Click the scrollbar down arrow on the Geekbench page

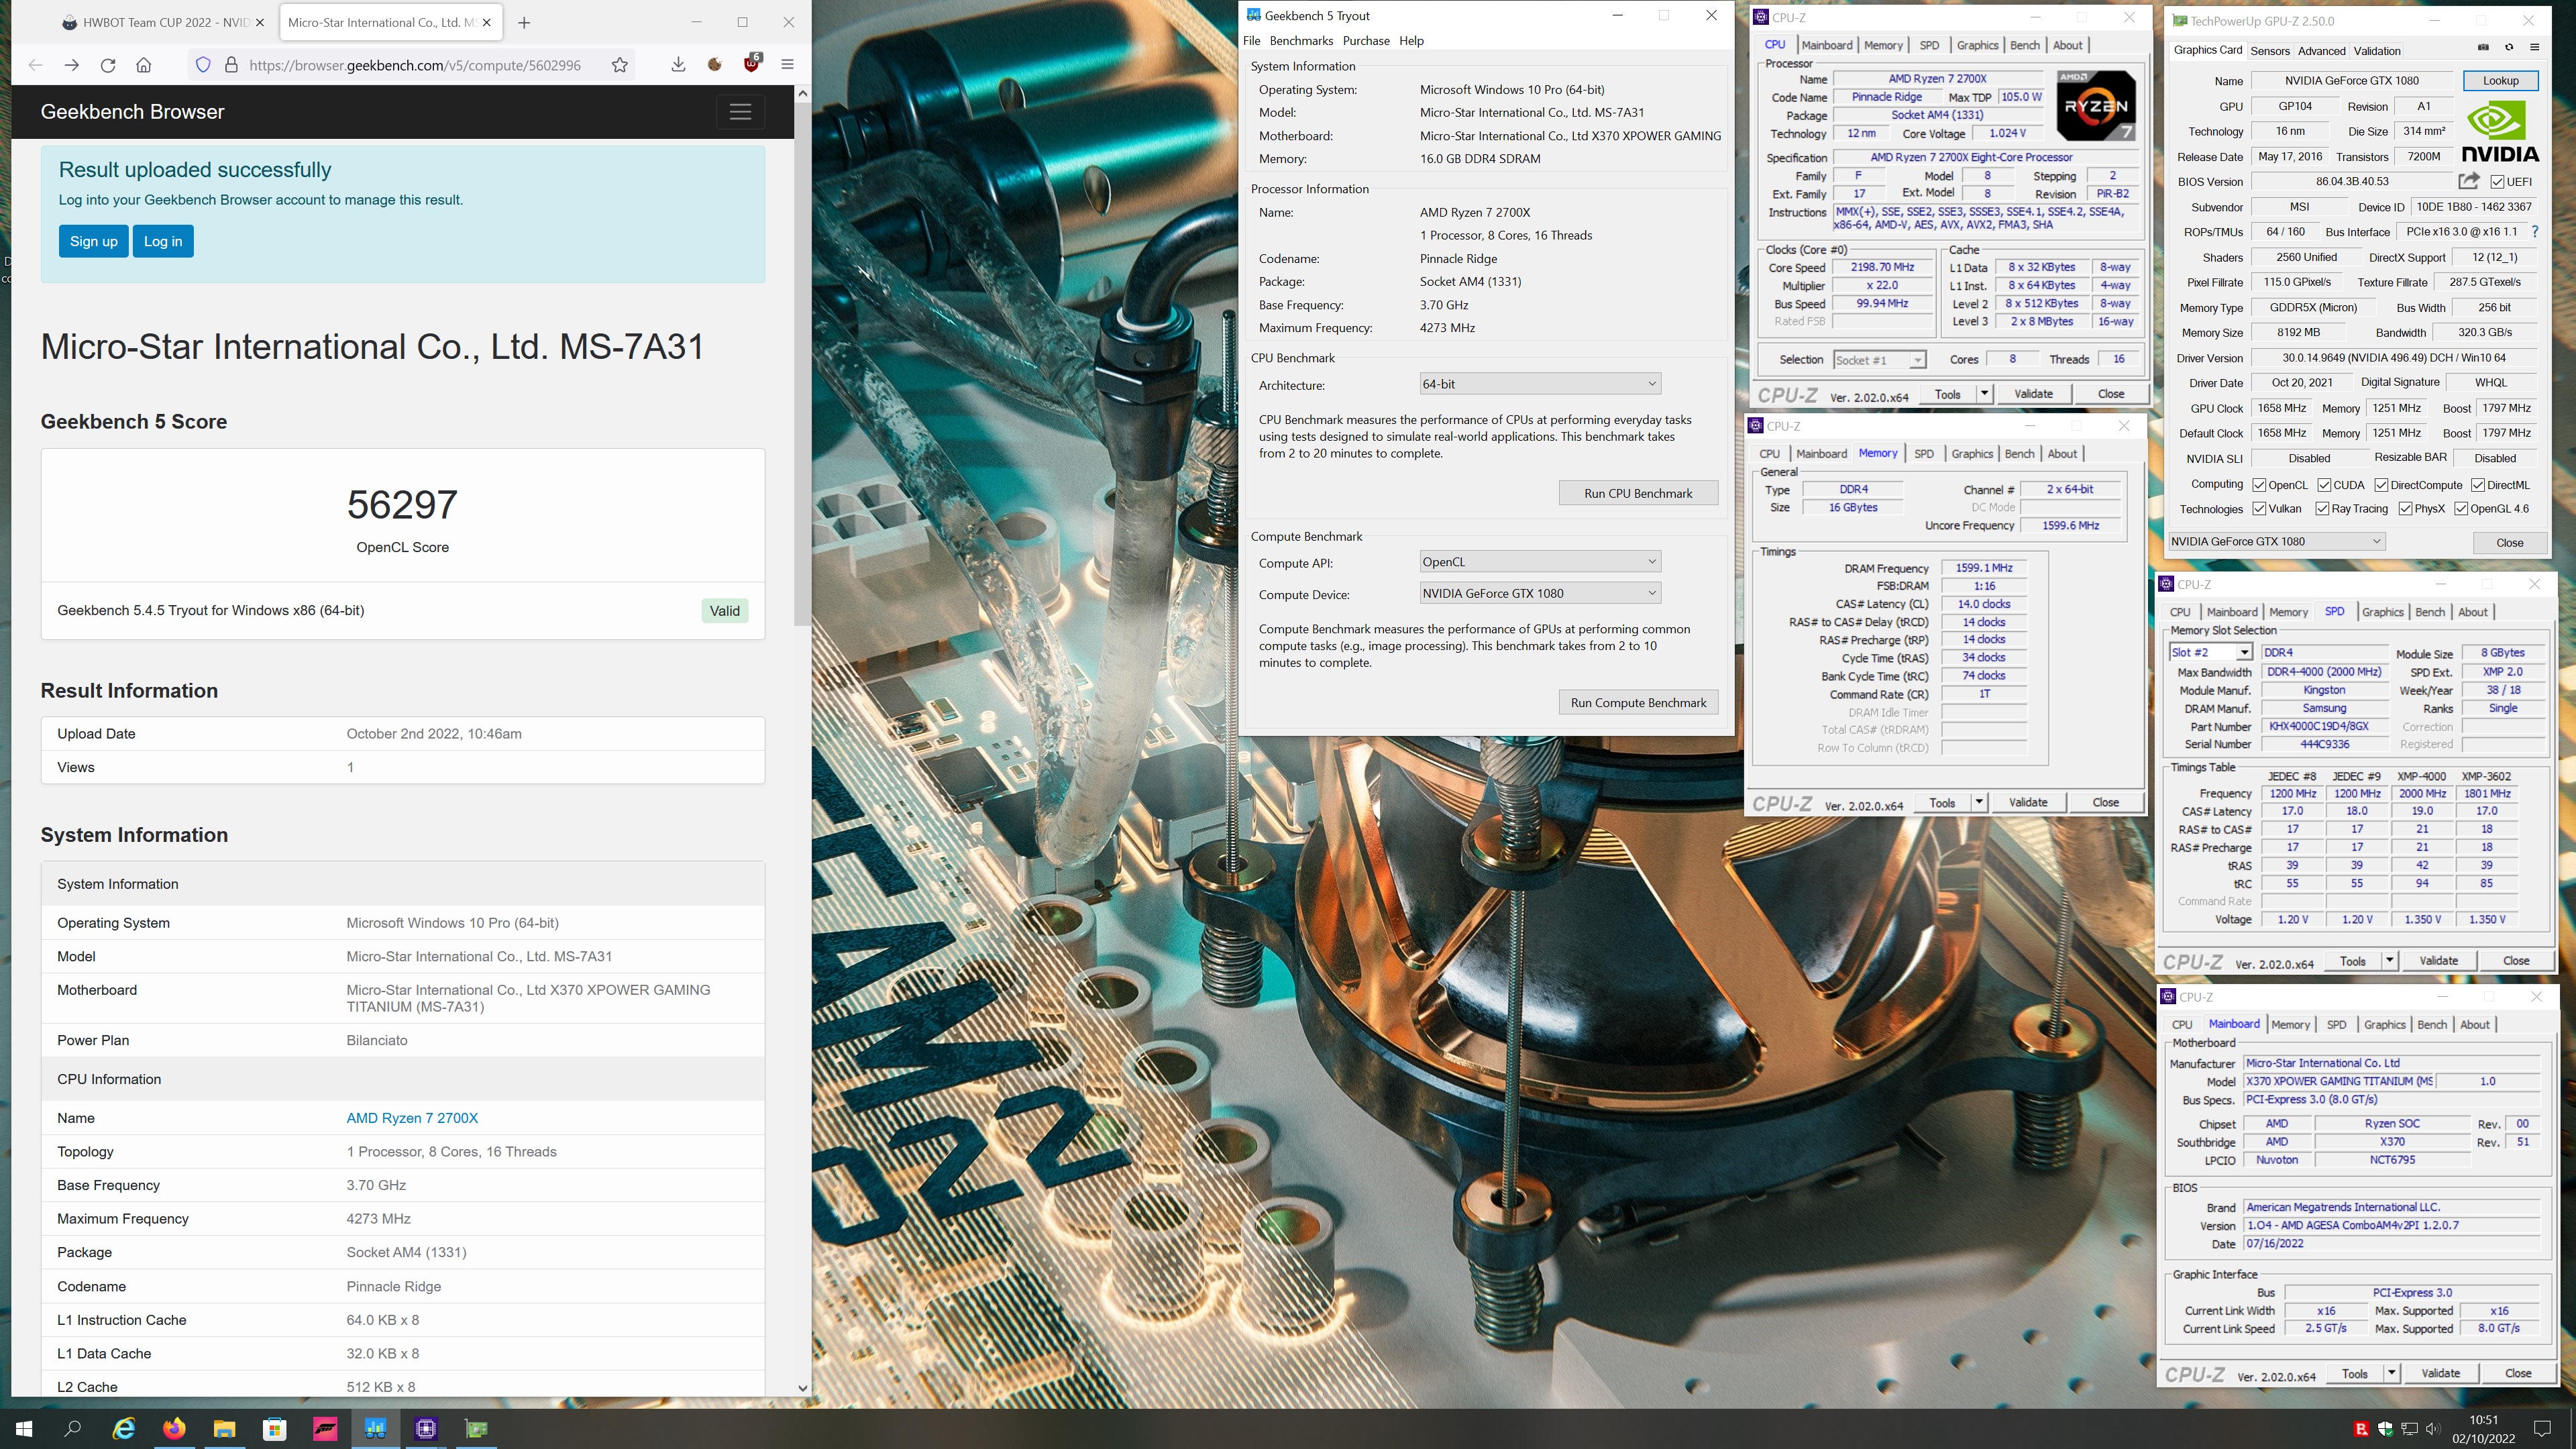[802, 1387]
